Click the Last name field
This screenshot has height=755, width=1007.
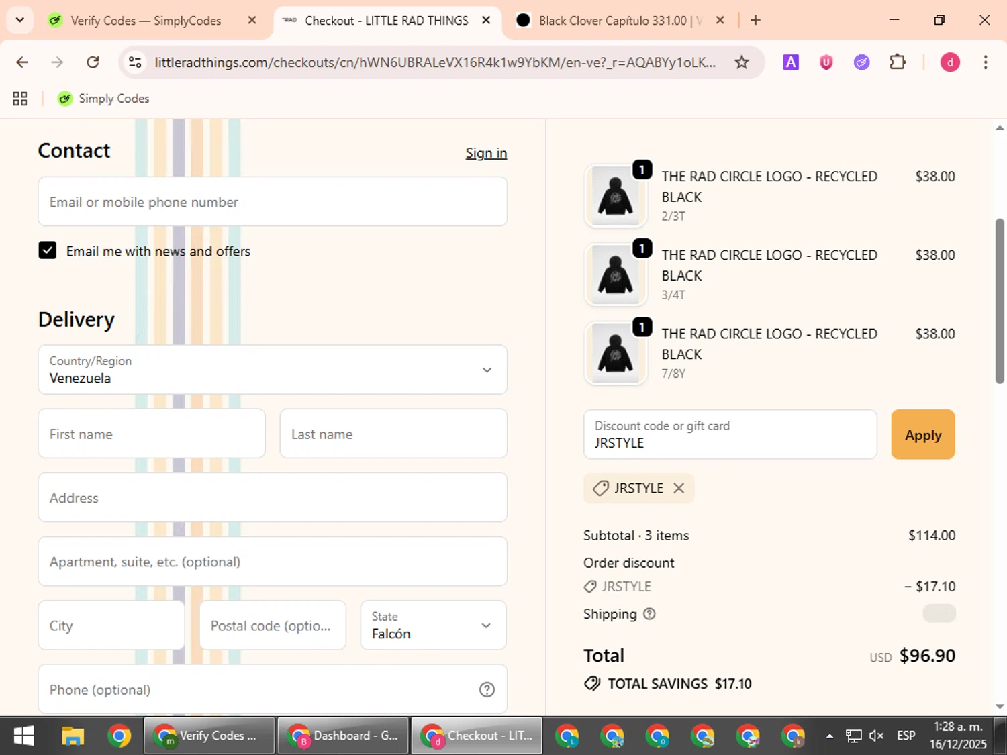click(393, 434)
